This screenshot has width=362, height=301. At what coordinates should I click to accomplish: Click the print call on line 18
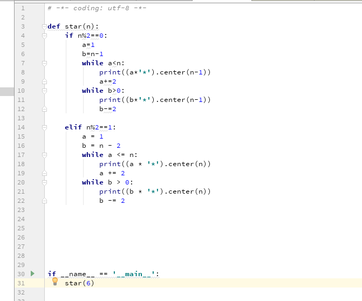coord(110,164)
